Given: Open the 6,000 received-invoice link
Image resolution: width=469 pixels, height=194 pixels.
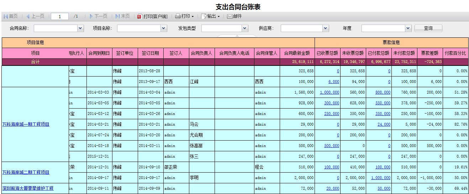Looking at the screenshot, I should tap(334, 82).
